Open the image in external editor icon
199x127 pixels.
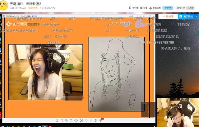click(57, 120)
